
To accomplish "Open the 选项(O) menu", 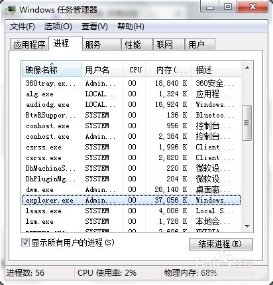I will point(58,27).
